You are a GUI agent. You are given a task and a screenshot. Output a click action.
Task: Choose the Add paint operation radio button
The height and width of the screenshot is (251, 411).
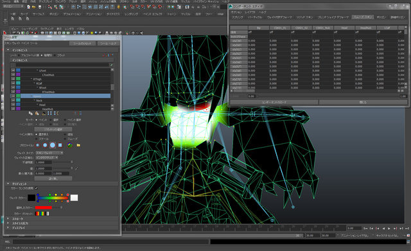65,134
